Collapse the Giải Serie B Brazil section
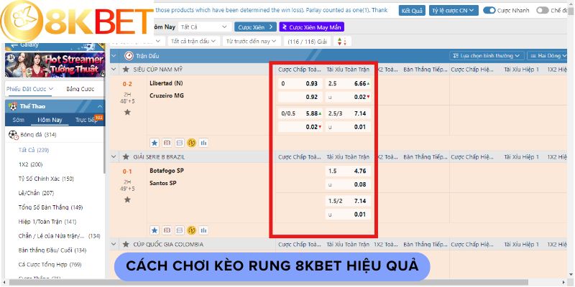This screenshot has height=287, width=575. point(114,156)
